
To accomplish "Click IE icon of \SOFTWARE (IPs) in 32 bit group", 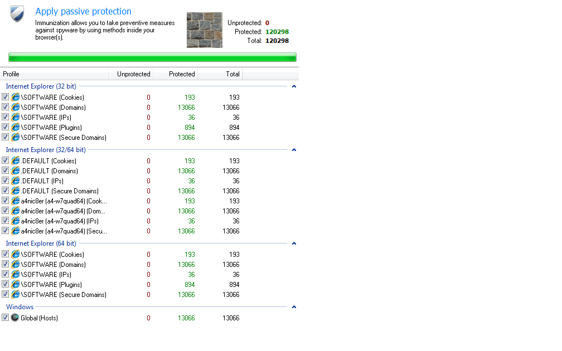I will click(16, 117).
